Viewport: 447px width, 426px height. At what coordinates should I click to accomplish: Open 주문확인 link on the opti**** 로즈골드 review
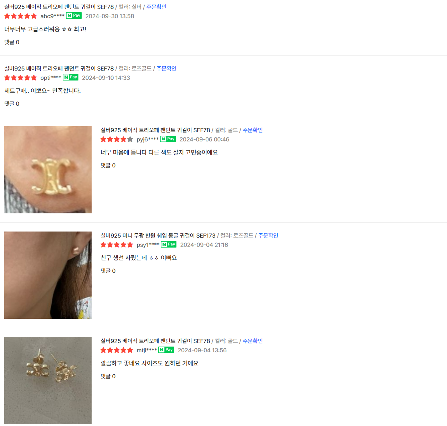click(x=166, y=68)
